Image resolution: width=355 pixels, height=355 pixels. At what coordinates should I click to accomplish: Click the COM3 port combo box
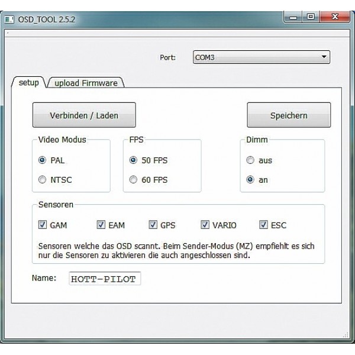pyautogui.click(x=262, y=57)
